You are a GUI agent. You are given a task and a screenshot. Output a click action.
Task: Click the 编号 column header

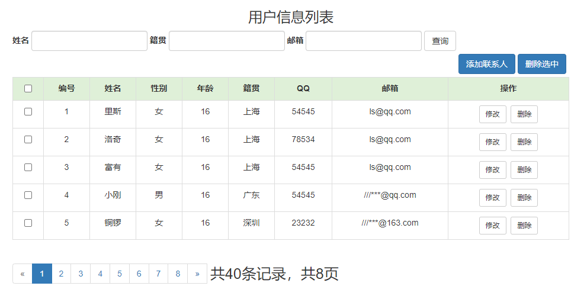66,89
